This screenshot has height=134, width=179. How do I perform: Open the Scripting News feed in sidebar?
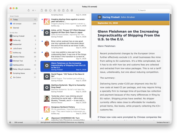23,73
